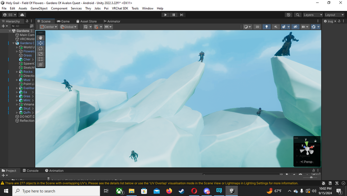The image size is (347, 196).
Task: Toggle 2D scene view mode
Action: coord(257,27)
